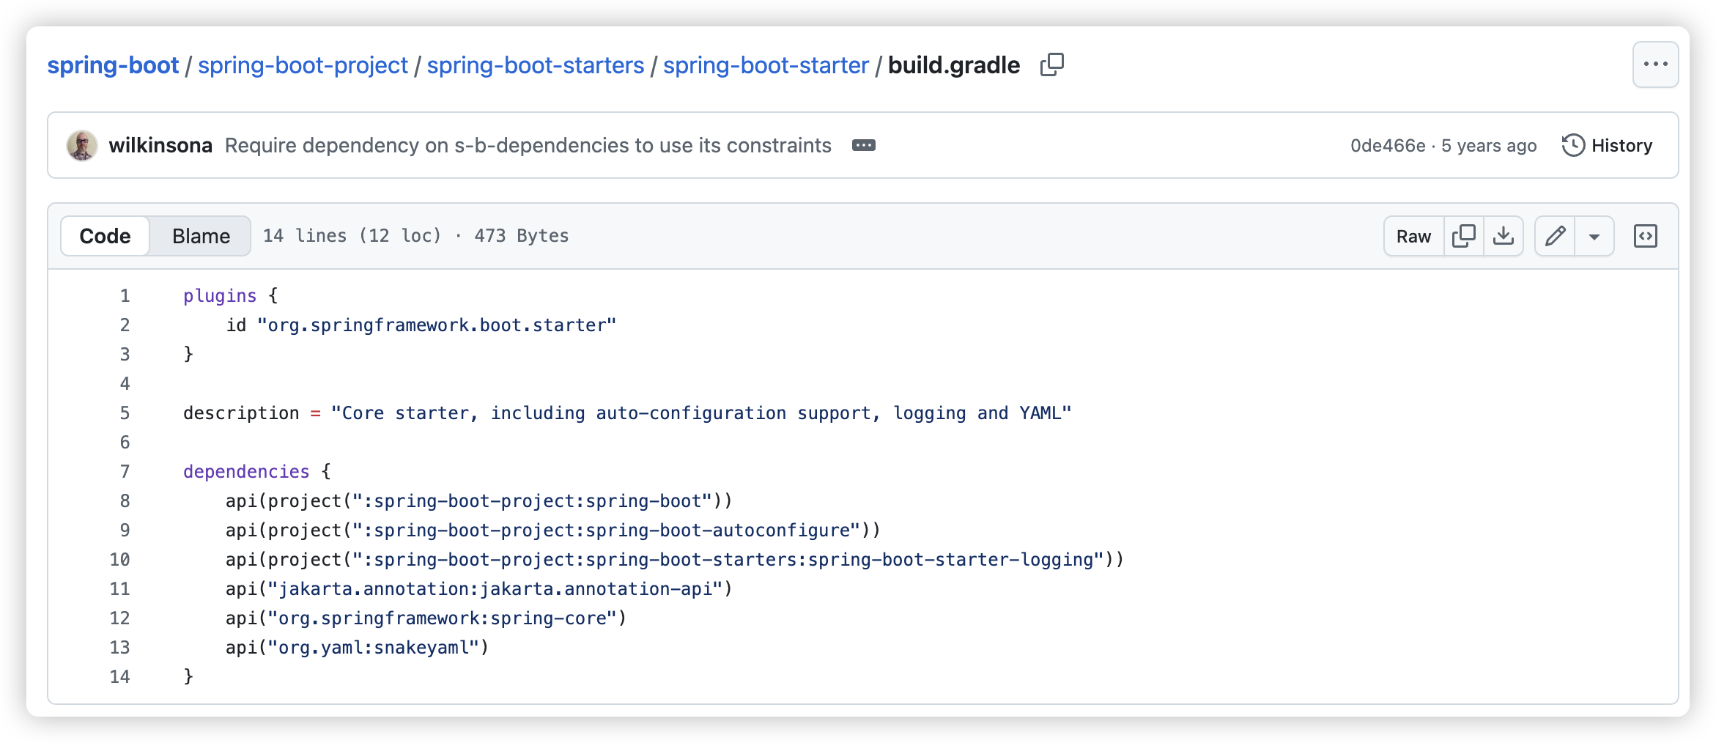This screenshot has height=743, width=1716.
Task: Click the "Core starter, including auto-configuration" description string
Action: tap(700, 413)
